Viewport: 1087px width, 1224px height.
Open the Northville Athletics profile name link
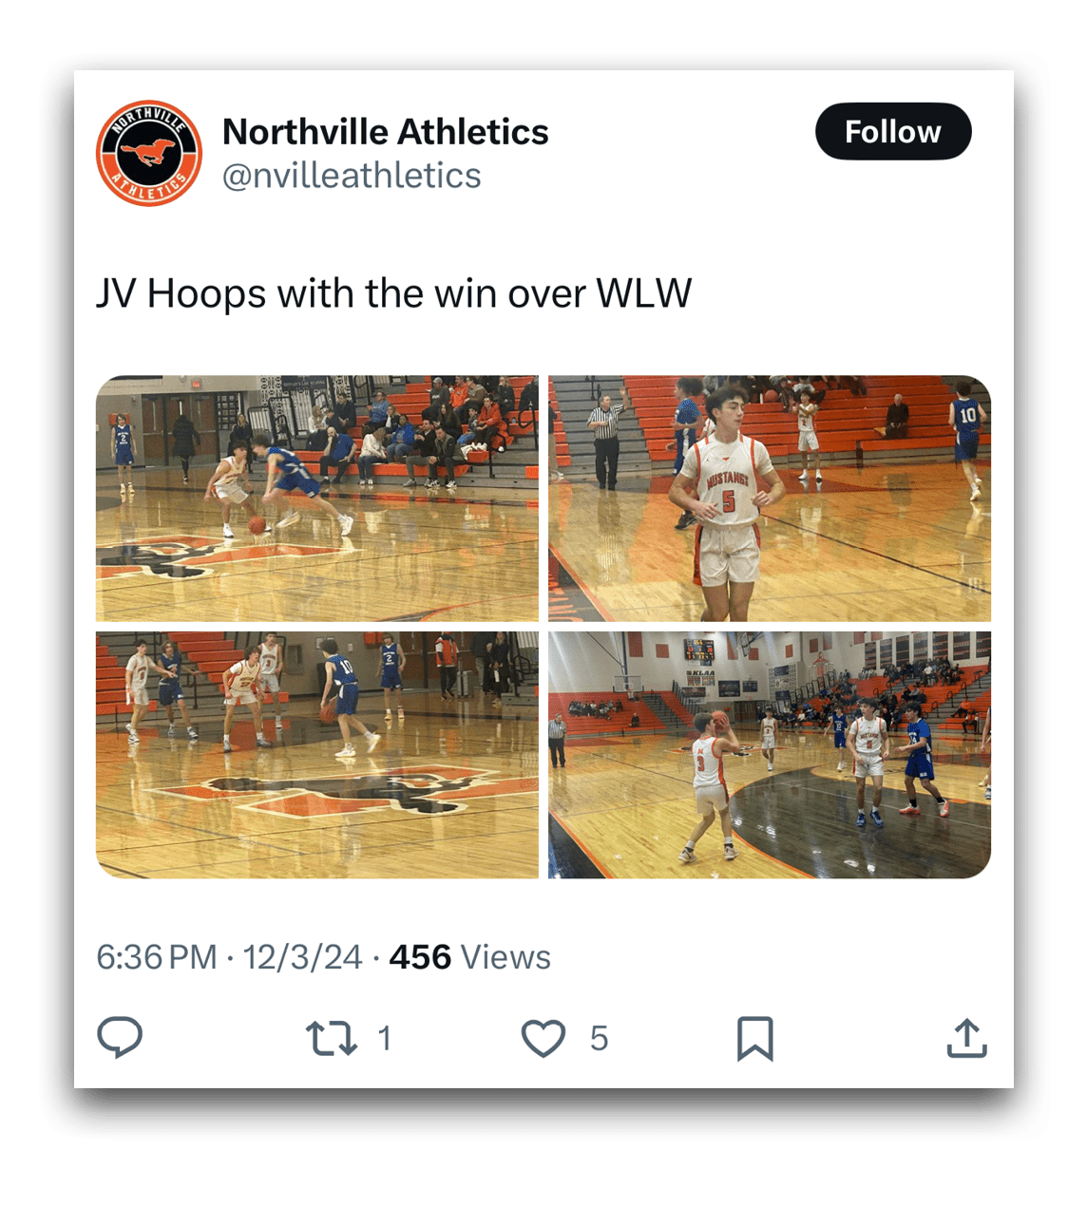pyautogui.click(x=385, y=132)
